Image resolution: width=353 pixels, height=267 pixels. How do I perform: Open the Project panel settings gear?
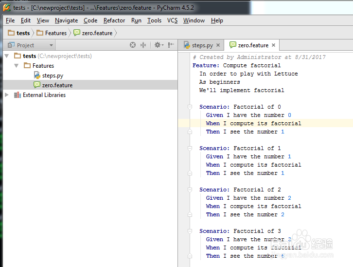pyautogui.click(x=159, y=45)
